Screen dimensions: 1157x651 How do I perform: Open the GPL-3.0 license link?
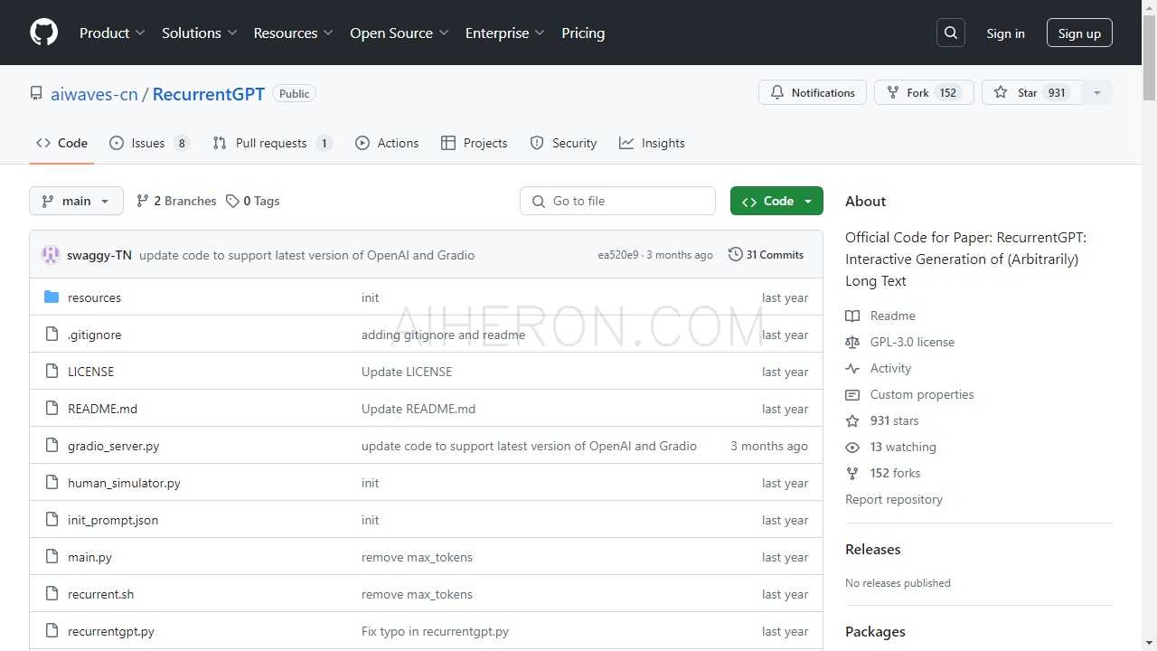click(912, 342)
